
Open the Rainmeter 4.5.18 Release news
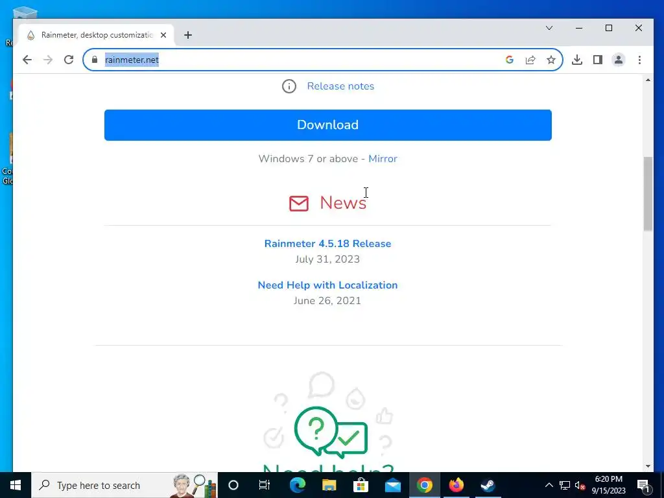(327, 244)
